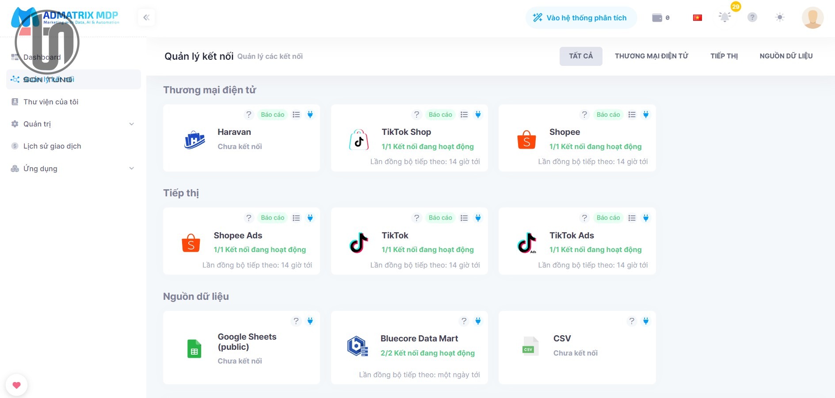Image resolution: width=835 pixels, height=398 pixels.
Task: Click Báo cáo badge on Haravan card
Action: tap(272, 115)
